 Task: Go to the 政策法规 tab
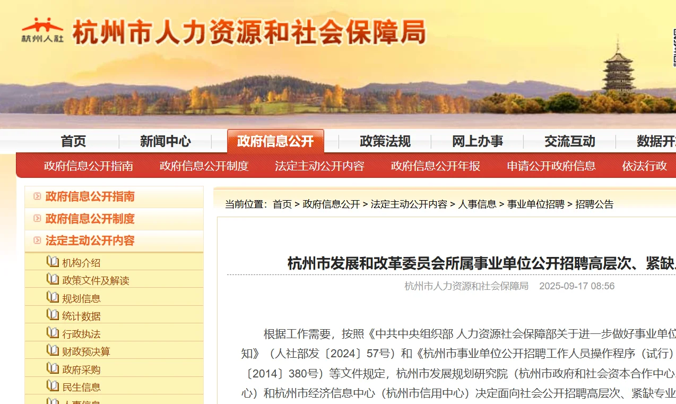(x=385, y=141)
